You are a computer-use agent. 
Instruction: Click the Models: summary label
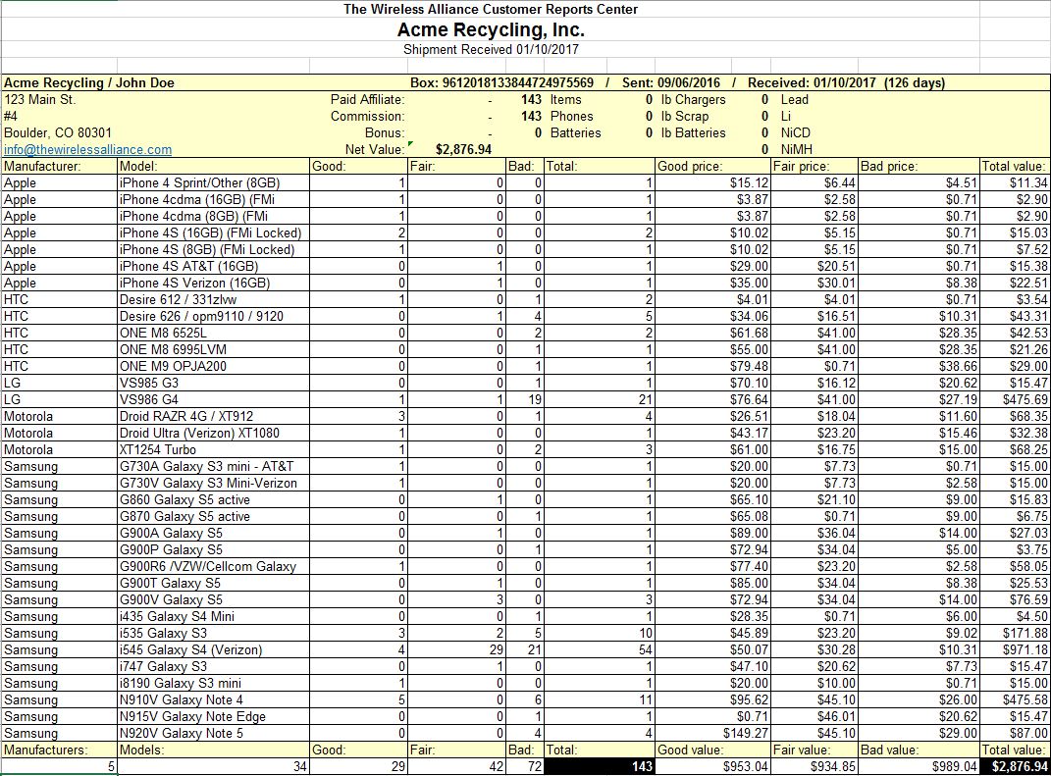tap(213, 750)
